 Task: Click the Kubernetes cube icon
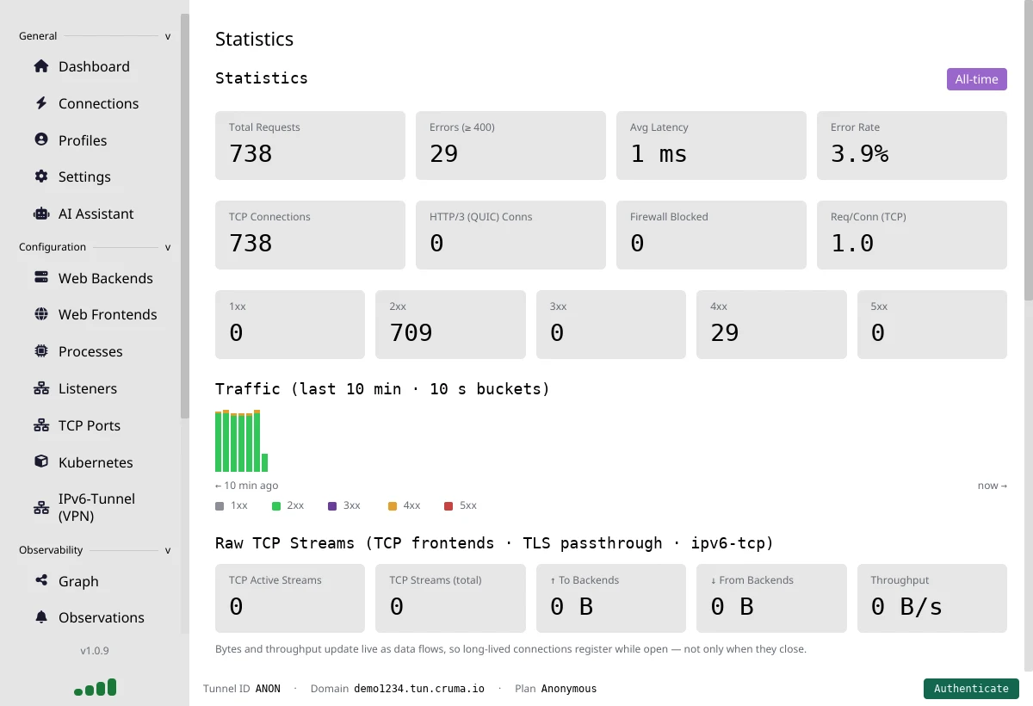pyautogui.click(x=41, y=461)
